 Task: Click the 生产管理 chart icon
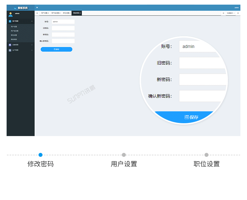[x=10, y=50]
